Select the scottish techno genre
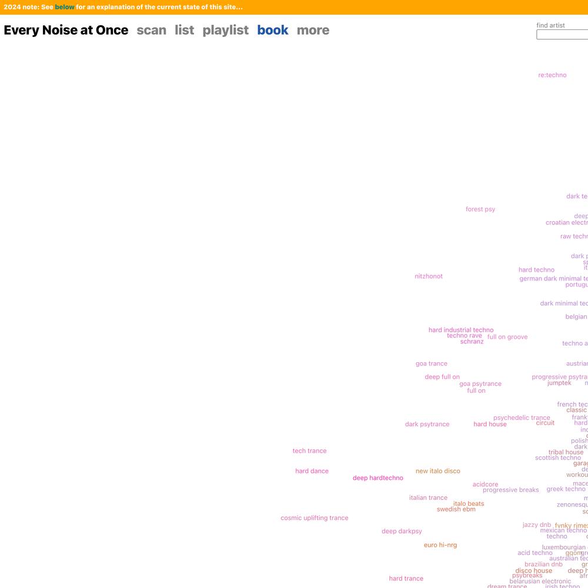588x588 pixels. click(558, 458)
